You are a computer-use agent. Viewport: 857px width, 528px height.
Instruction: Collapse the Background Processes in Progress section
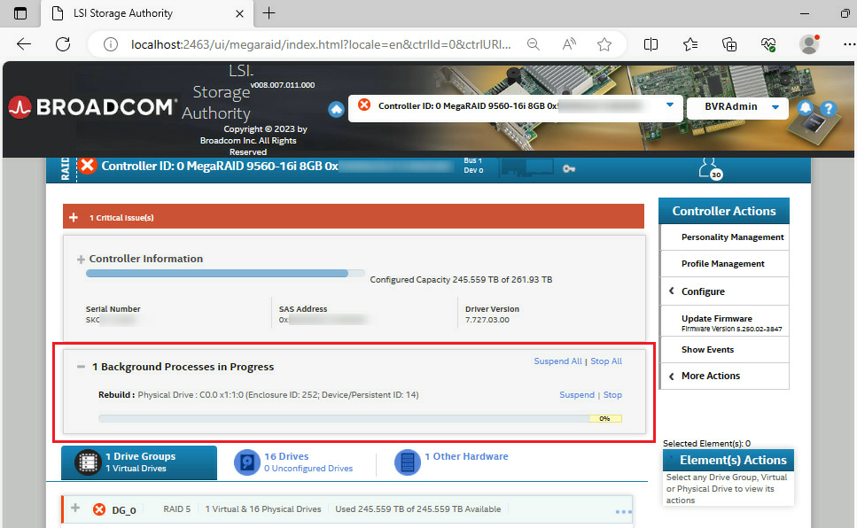(x=81, y=367)
